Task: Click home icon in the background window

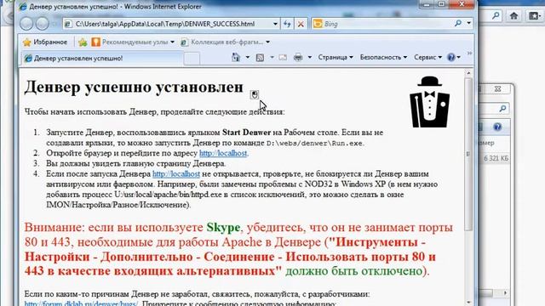Action: [x=513, y=15]
